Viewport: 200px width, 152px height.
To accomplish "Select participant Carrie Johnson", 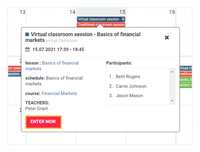I will pos(131,86).
